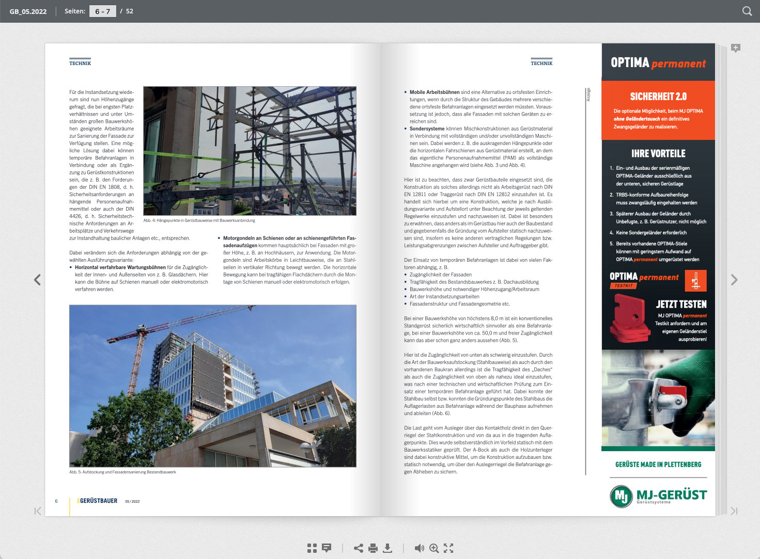760x559 pixels.
Task: Go to the previous page arrow
Action: pos(37,280)
